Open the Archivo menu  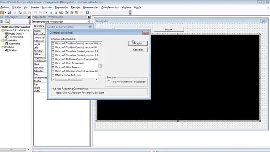5,8
